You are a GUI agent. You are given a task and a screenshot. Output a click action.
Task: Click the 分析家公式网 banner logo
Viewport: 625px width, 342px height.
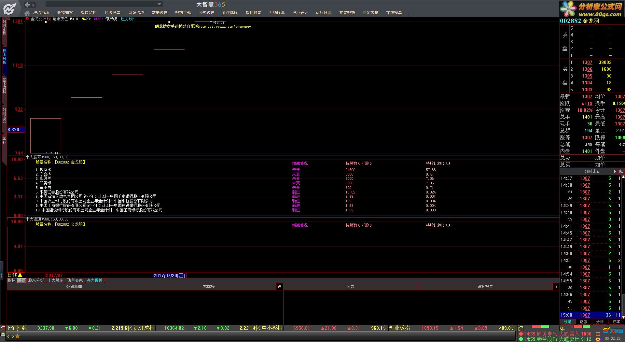pyautogui.click(x=592, y=9)
